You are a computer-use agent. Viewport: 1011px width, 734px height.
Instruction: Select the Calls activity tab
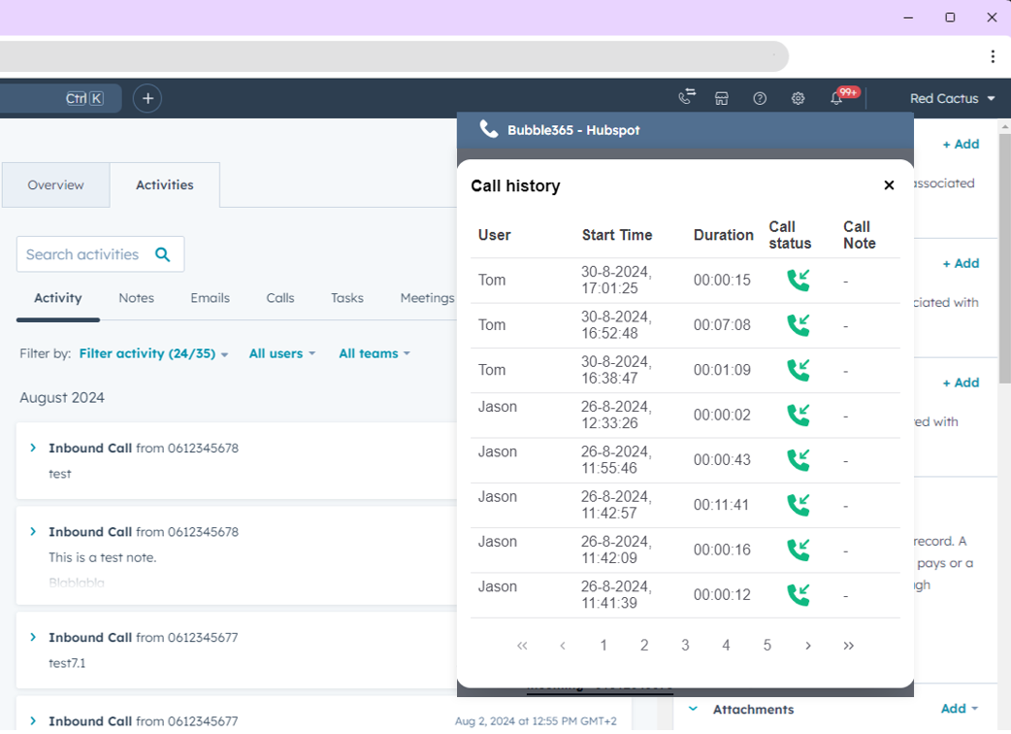279,298
